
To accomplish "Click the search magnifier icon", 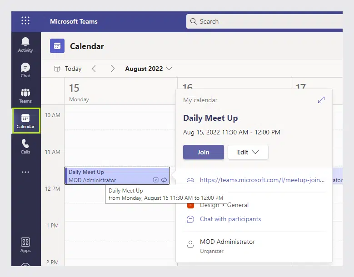I will tap(193, 21).
